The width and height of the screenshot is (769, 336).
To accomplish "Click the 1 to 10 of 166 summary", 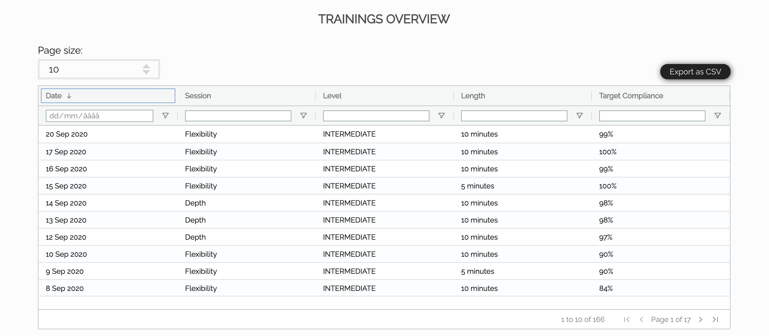I will (583, 320).
